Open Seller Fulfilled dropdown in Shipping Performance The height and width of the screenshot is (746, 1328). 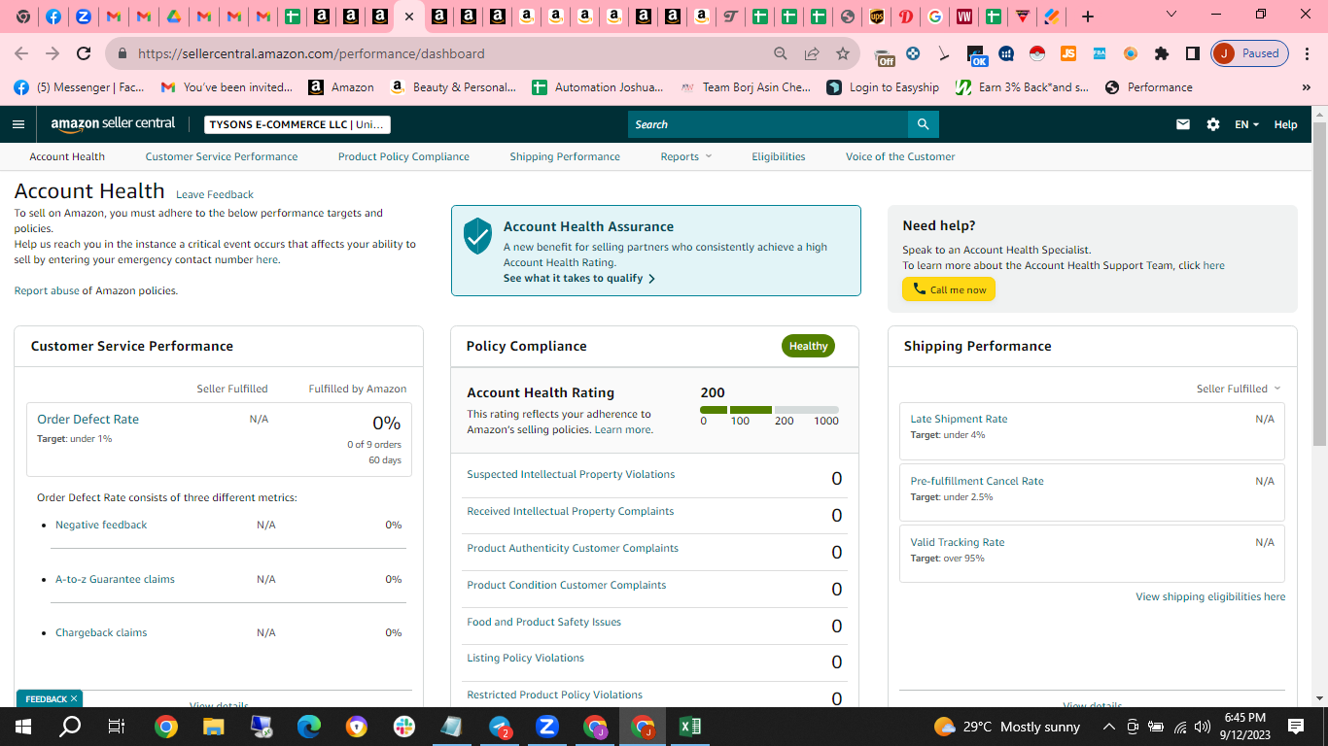pyautogui.click(x=1239, y=389)
